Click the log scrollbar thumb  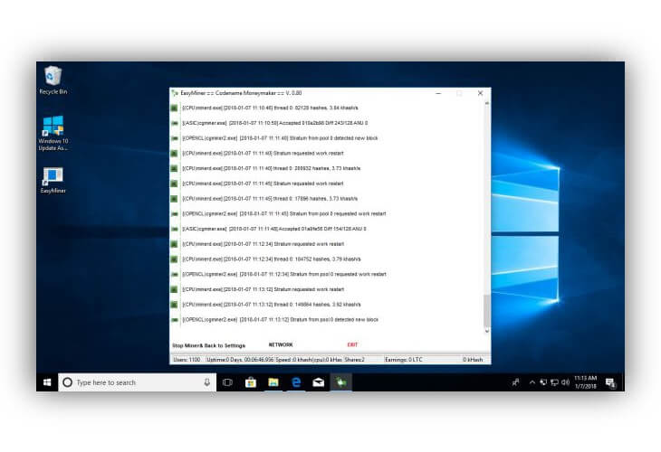(x=487, y=311)
